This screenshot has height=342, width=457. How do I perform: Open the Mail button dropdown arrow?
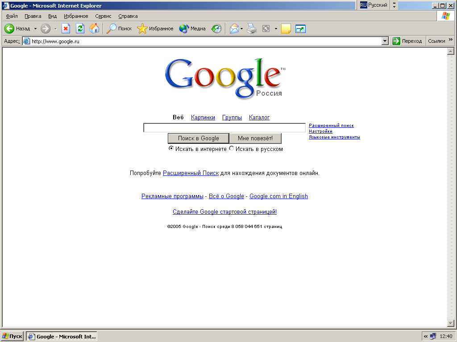point(241,28)
